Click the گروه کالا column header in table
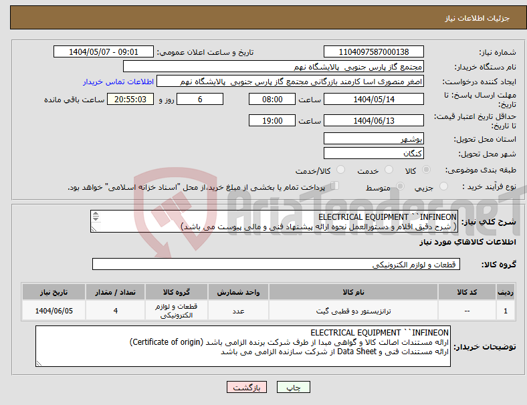Viewport: 527px width, 405px height. pyautogui.click(x=177, y=292)
